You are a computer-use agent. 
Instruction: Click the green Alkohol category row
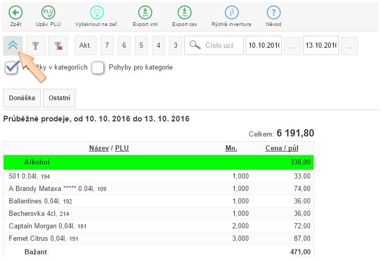tap(158, 162)
